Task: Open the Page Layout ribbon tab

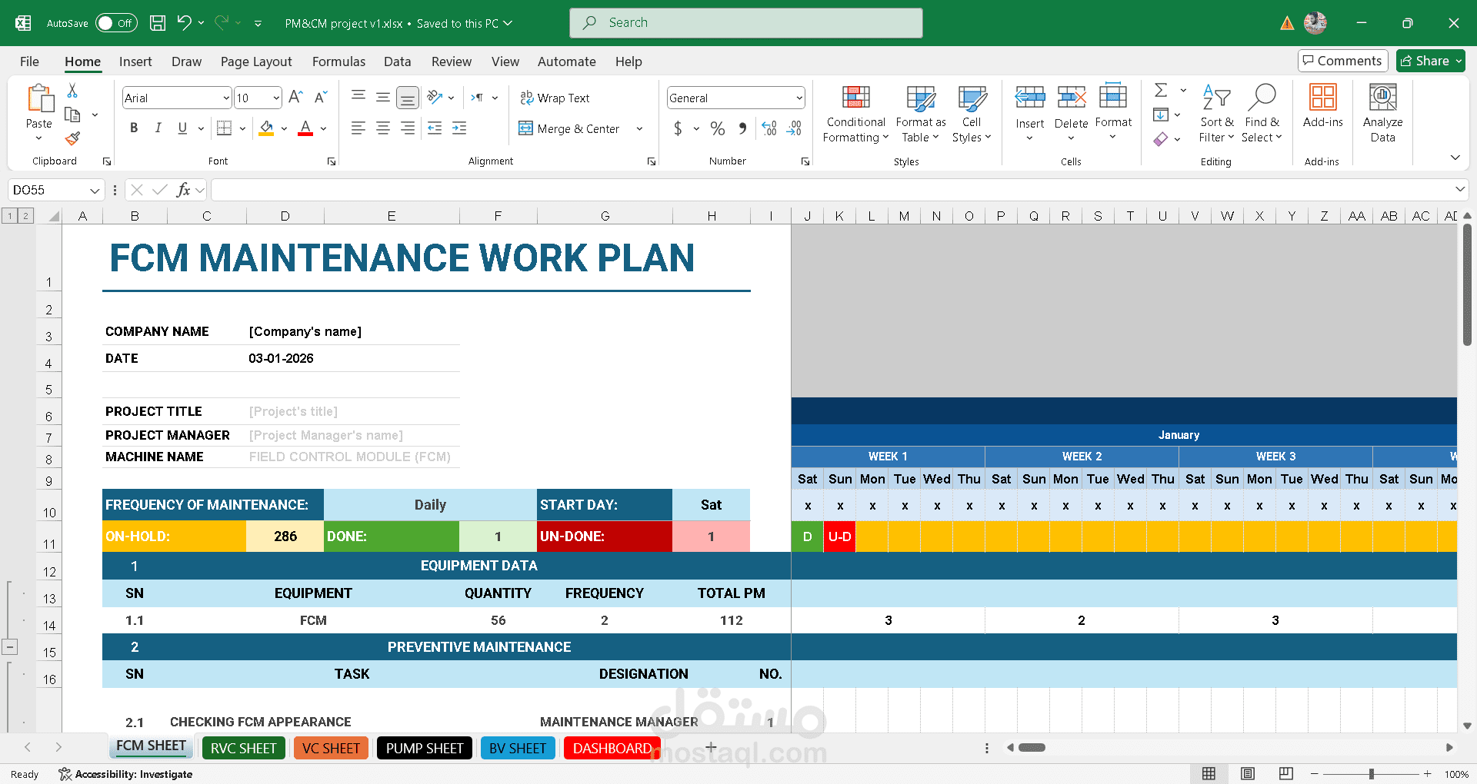Action: tap(255, 61)
